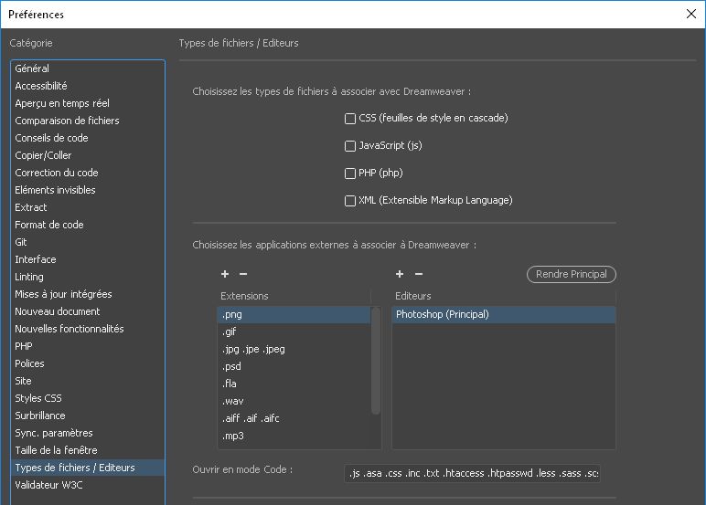The width and height of the screenshot is (706, 505).
Task: Check the JavaScript (js) option
Action: [350, 146]
